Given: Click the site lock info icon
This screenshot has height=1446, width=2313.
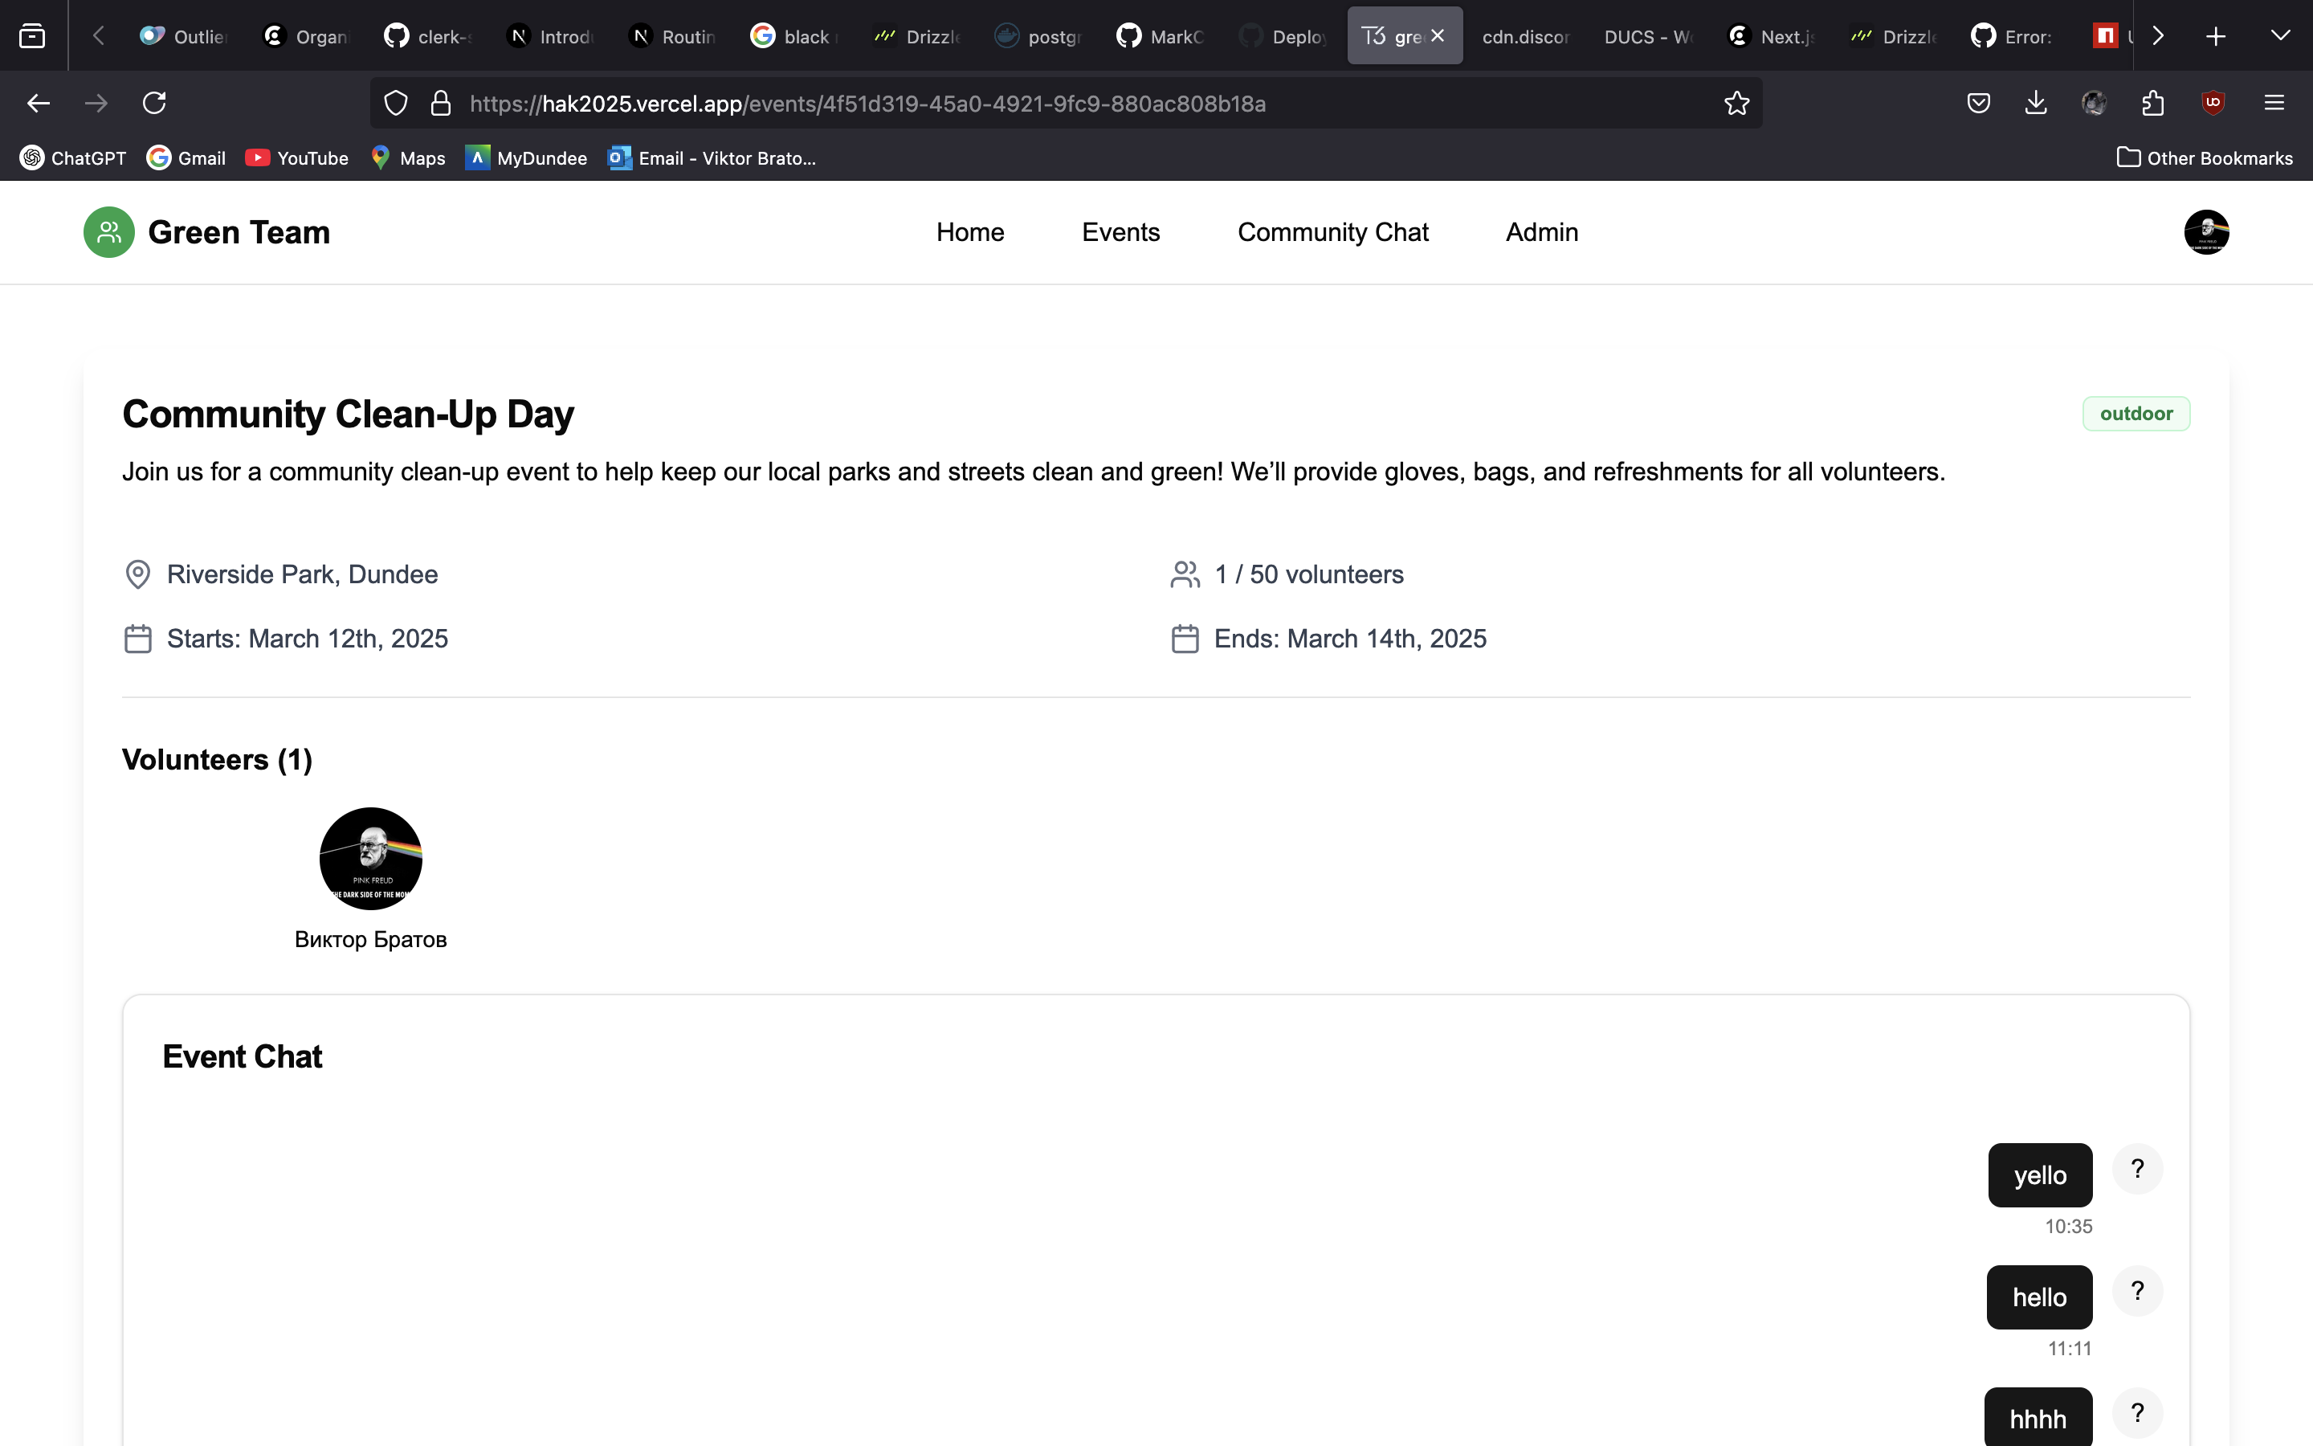Looking at the screenshot, I should click(x=441, y=104).
